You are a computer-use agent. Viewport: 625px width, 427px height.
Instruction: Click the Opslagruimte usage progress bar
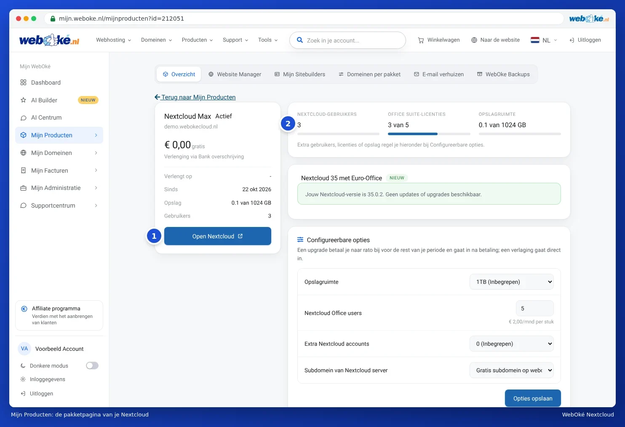pos(520,134)
